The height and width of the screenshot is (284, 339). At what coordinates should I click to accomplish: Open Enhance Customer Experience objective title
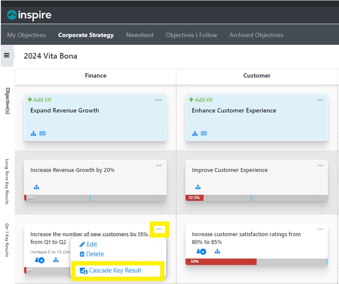(234, 110)
